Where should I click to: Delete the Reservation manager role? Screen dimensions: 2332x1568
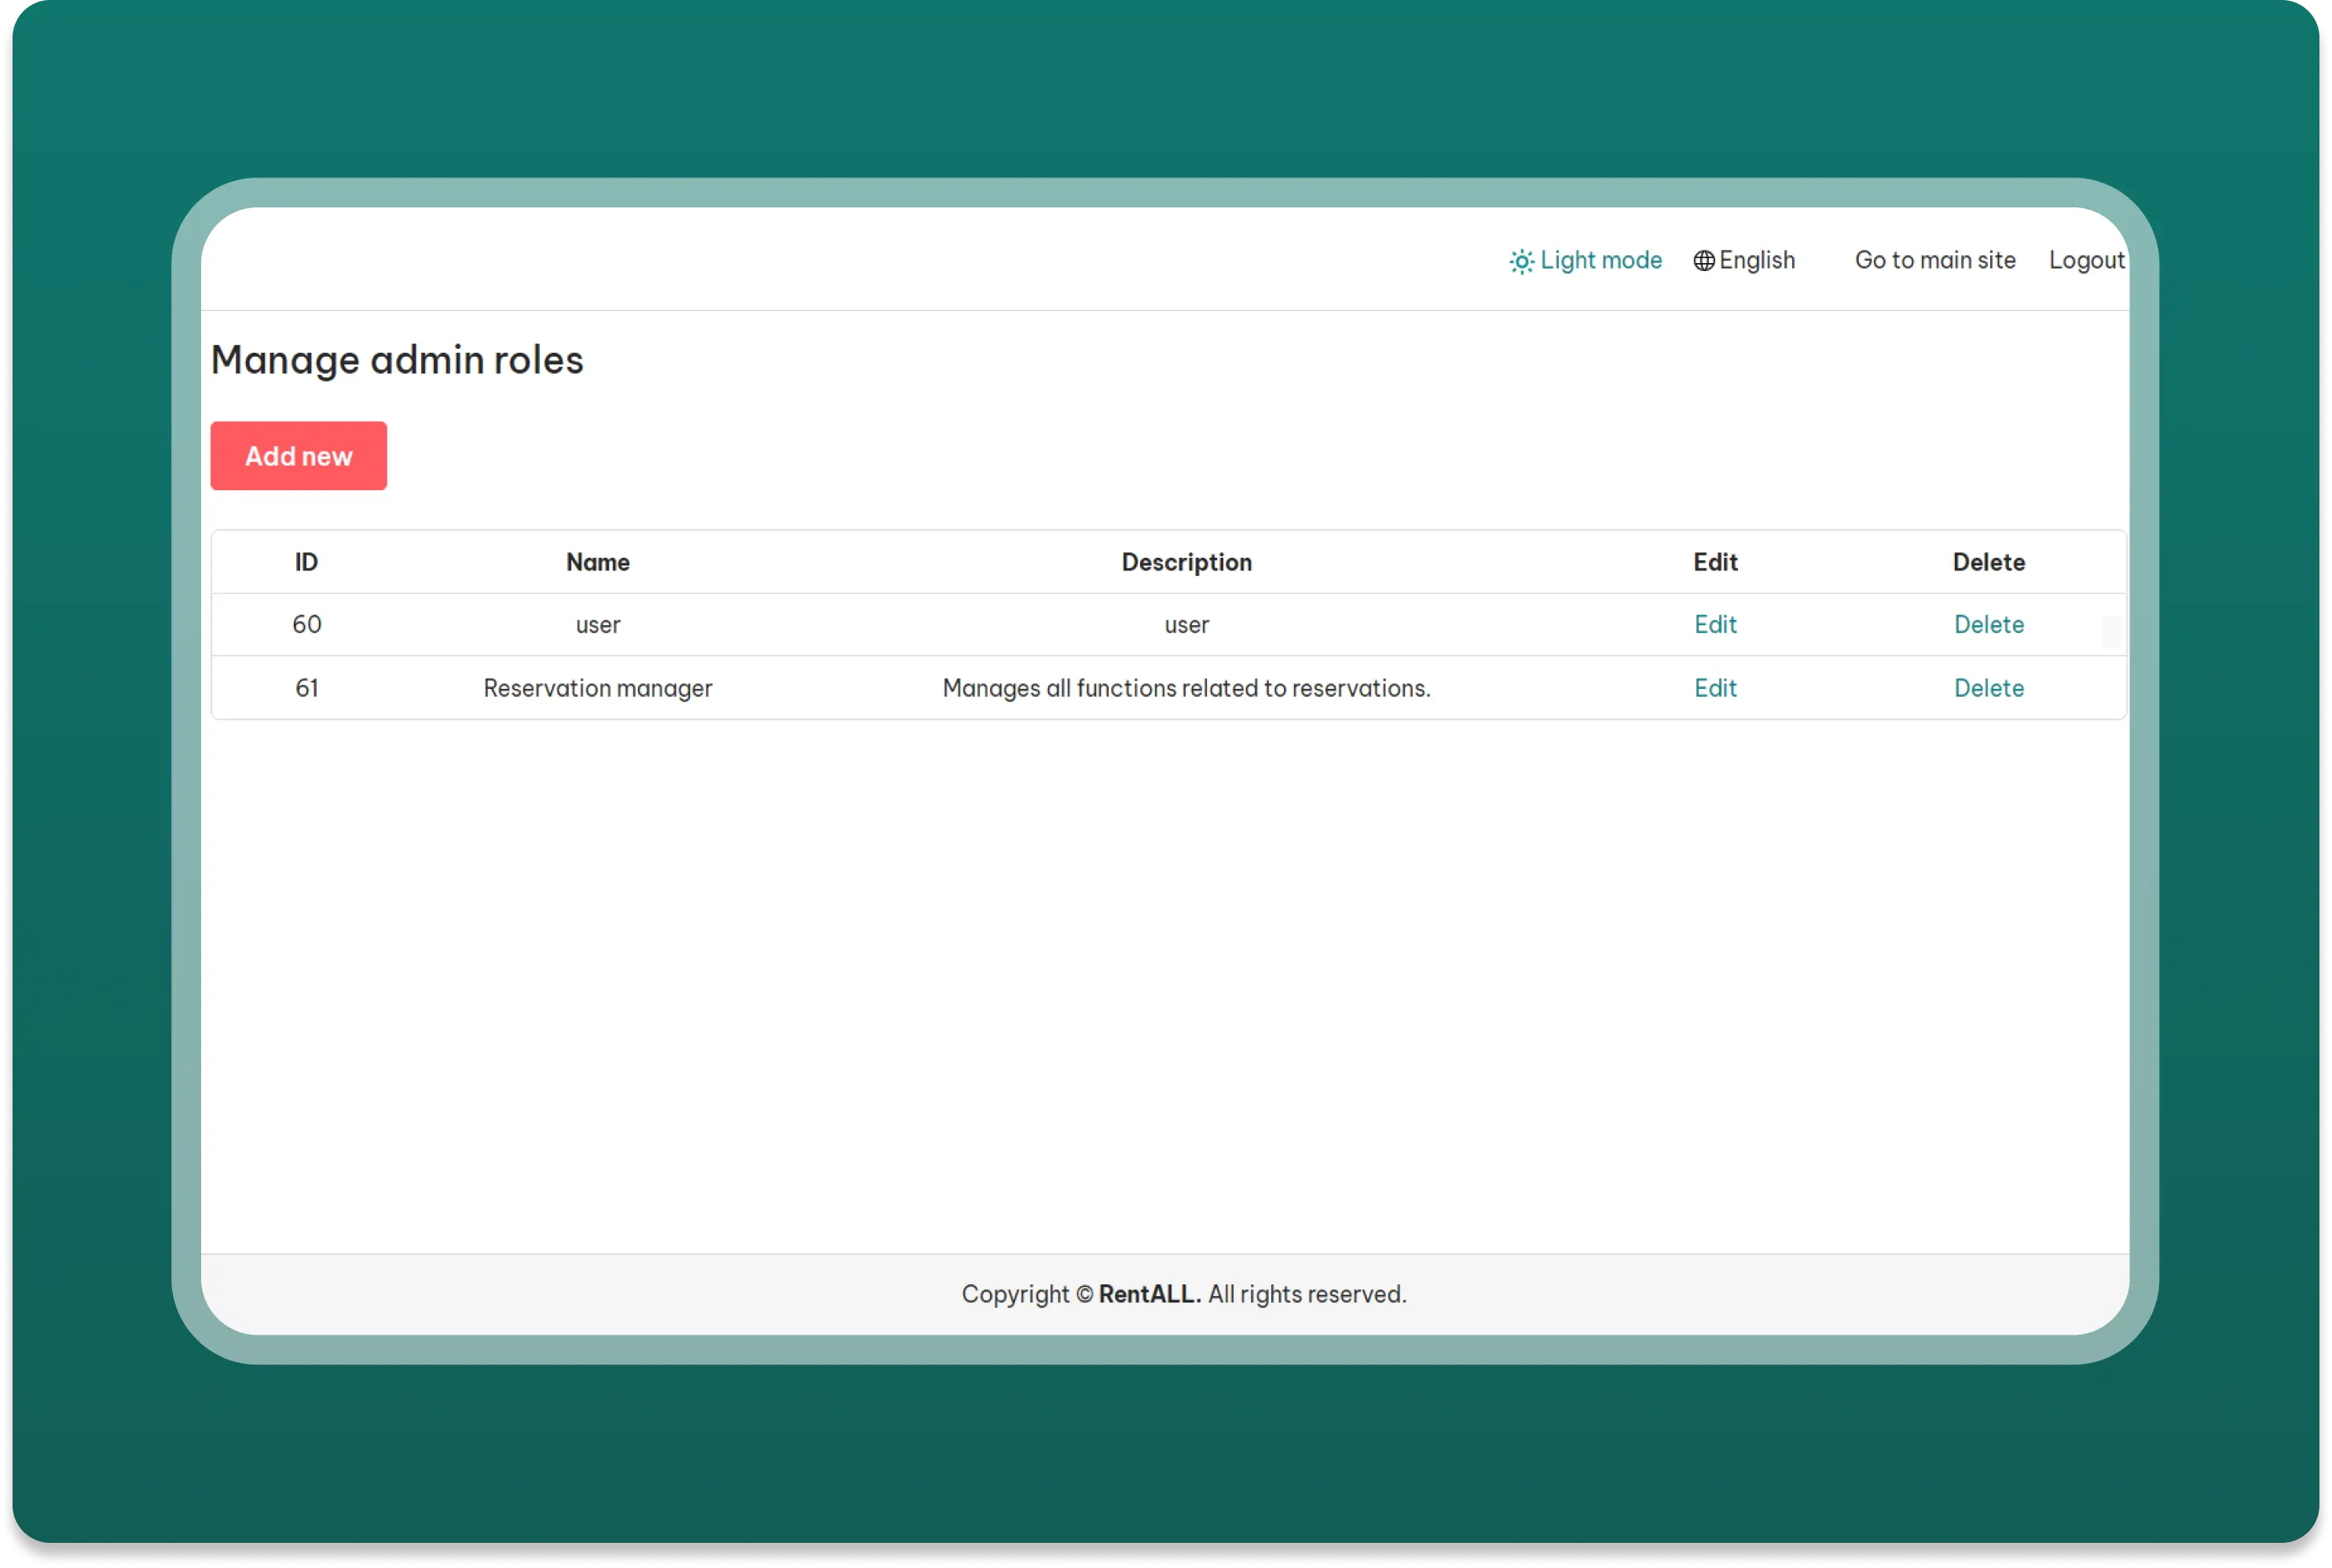pyautogui.click(x=1988, y=688)
